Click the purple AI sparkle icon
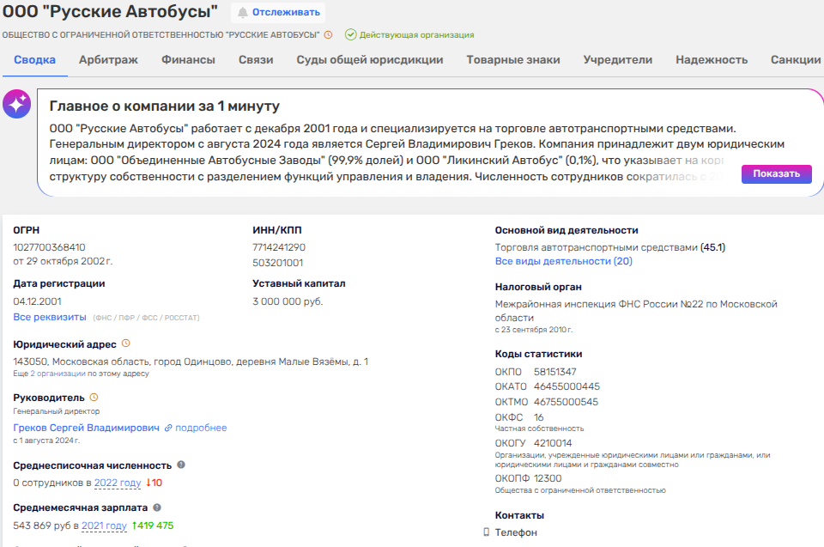Viewport: 824px width, 547px height. click(x=16, y=105)
